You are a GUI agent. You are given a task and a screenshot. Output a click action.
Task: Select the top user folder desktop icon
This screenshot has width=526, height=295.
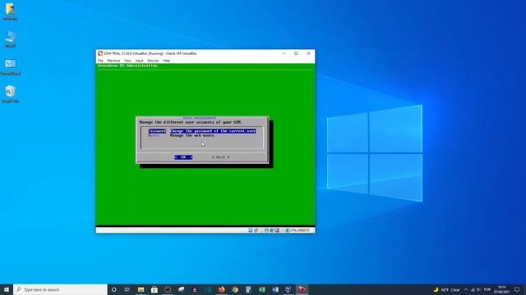(x=11, y=11)
